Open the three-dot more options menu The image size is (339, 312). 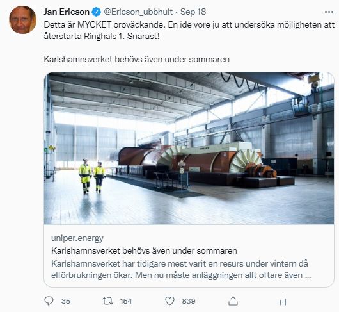(329, 12)
